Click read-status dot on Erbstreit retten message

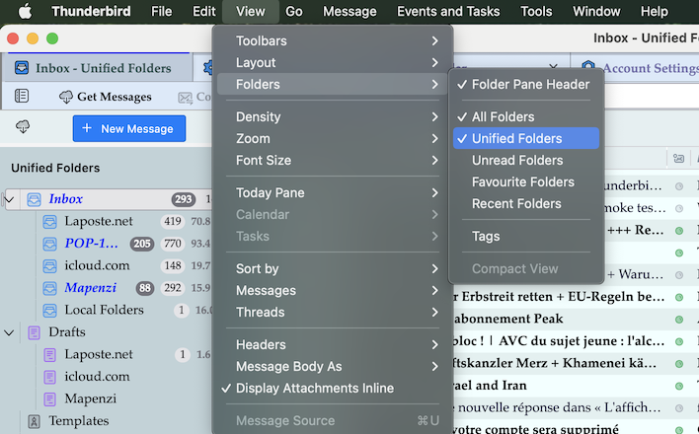[x=679, y=297]
